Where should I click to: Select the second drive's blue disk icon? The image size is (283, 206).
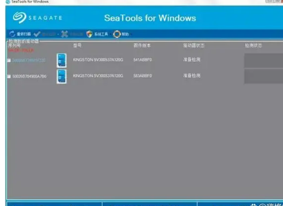61,76
